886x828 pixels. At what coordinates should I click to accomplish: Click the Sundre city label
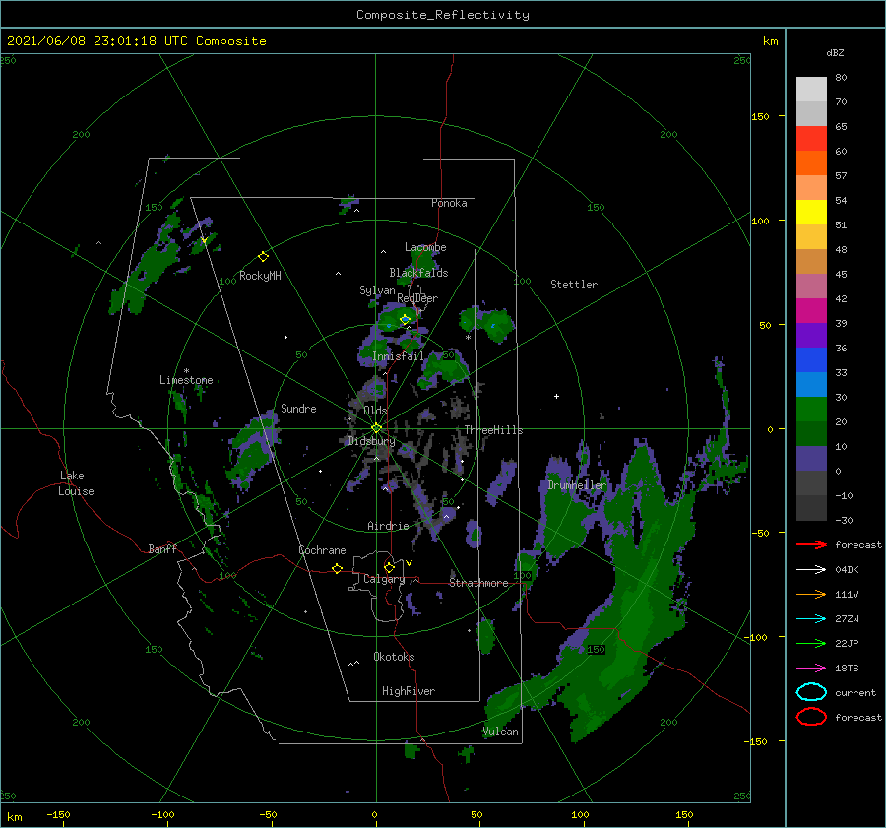pos(298,408)
